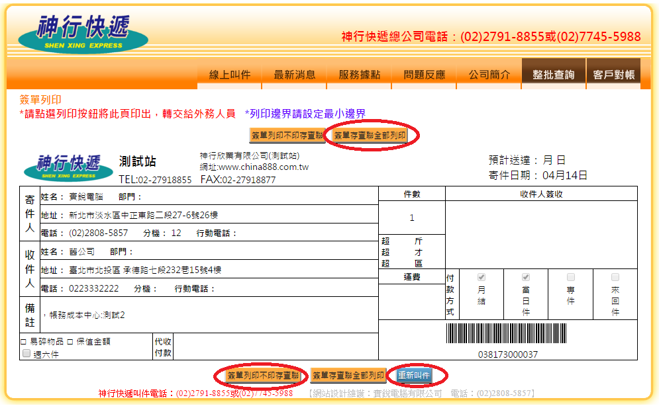Go to the 服務據點 tab
Viewport: 659px width, 406px height.
point(360,75)
